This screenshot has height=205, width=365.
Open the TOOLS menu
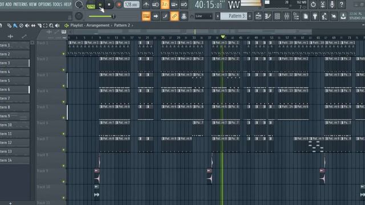point(57,5)
